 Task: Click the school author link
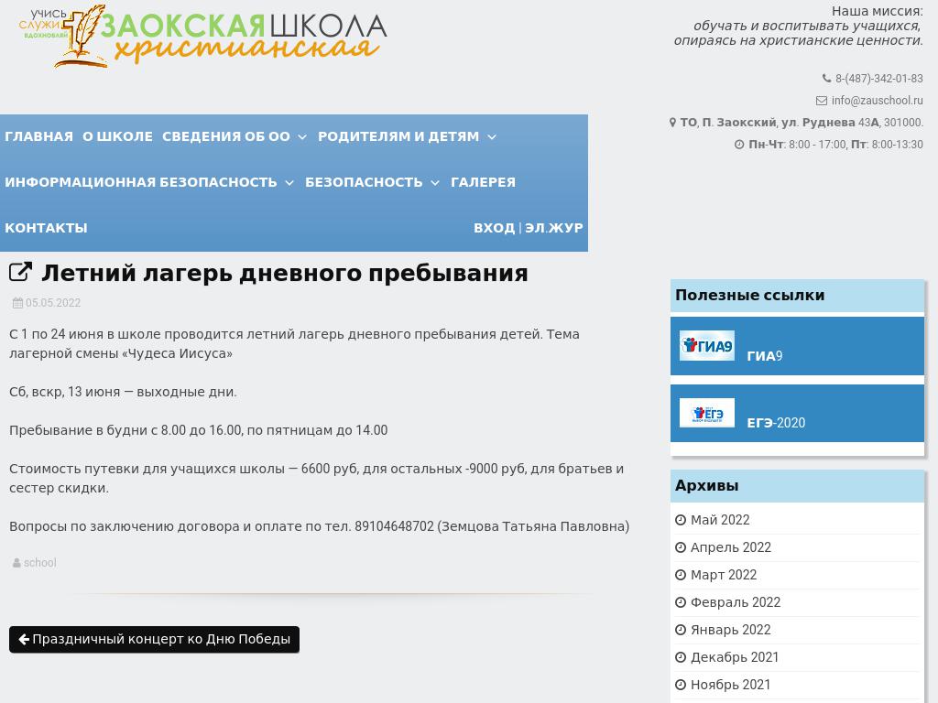pos(40,563)
